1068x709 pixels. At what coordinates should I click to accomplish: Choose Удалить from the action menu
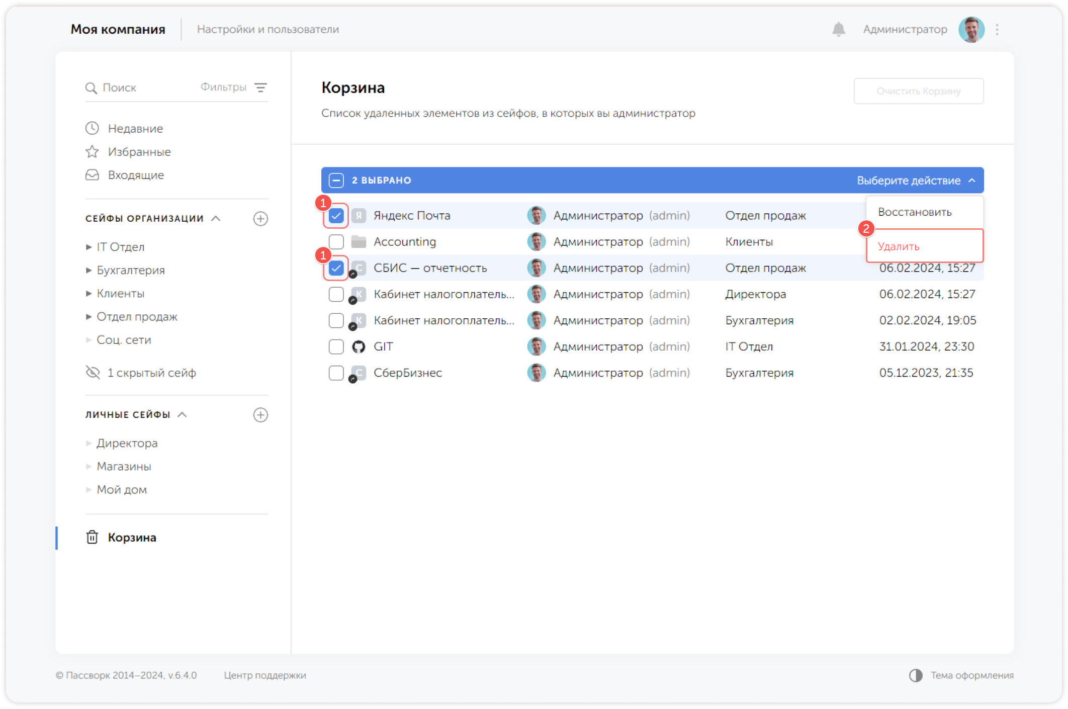pos(899,246)
